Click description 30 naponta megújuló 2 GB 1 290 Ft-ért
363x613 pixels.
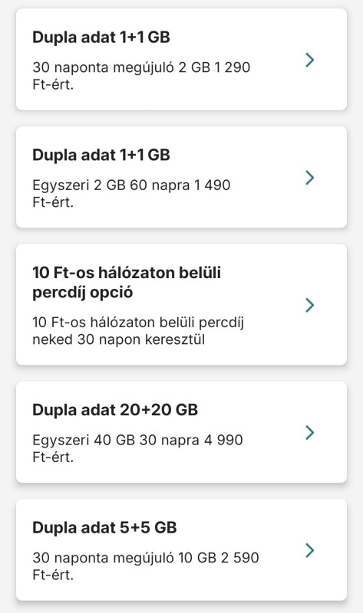tap(141, 75)
